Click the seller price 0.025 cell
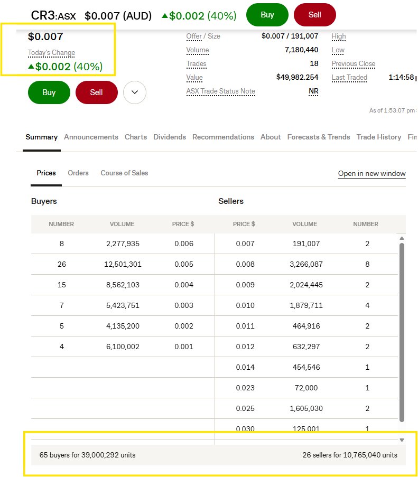Image resolution: width=418 pixels, height=477 pixels. tap(245, 408)
